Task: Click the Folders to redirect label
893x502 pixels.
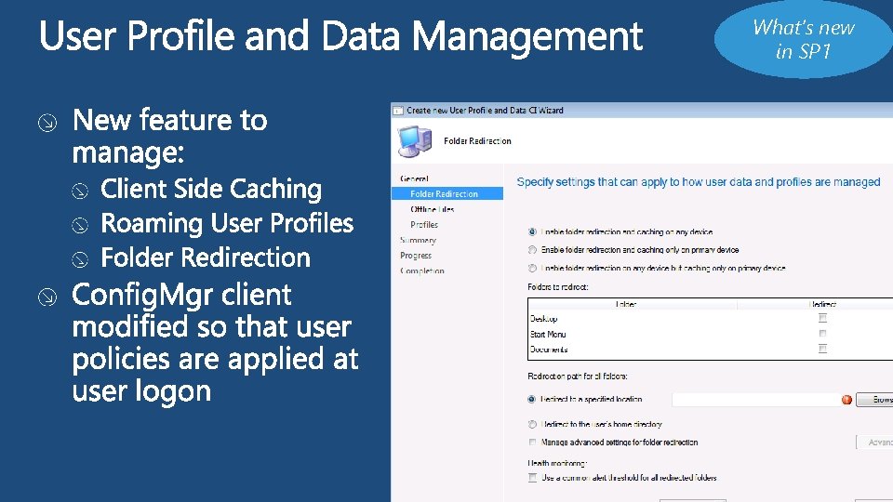Action: [x=558, y=287]
